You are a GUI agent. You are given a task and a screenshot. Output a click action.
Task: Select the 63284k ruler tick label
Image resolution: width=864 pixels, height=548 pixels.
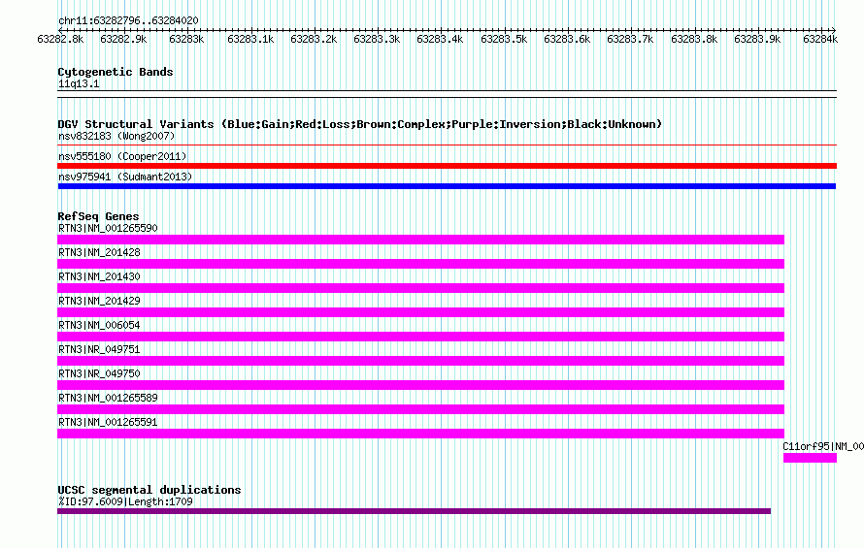click(x=820, y=39)
